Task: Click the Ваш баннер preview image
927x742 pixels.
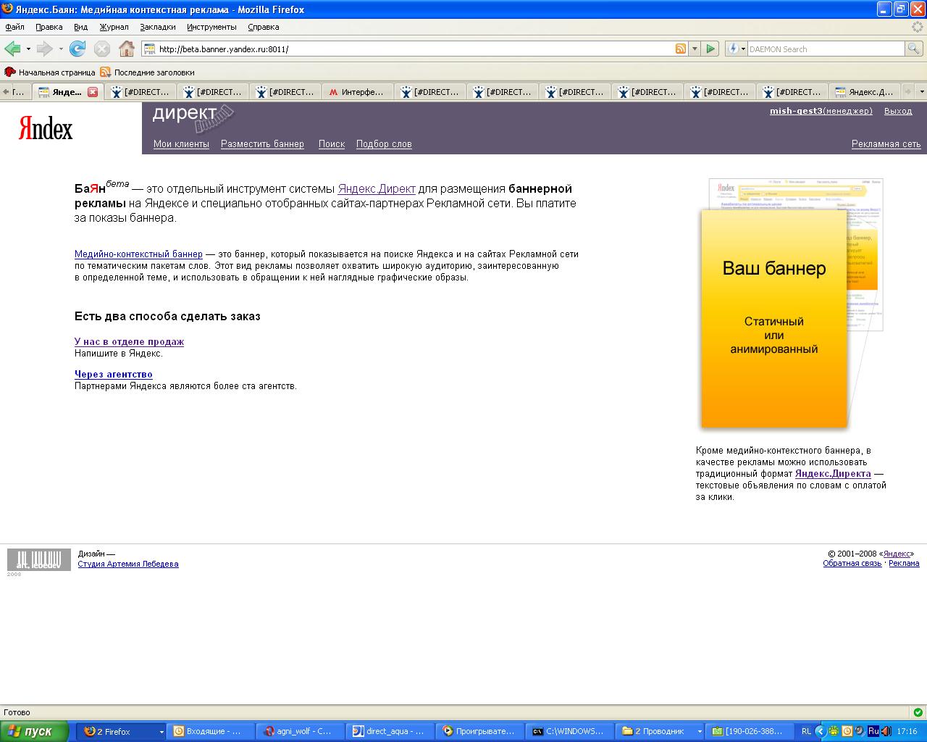Action: click(774, 319)
